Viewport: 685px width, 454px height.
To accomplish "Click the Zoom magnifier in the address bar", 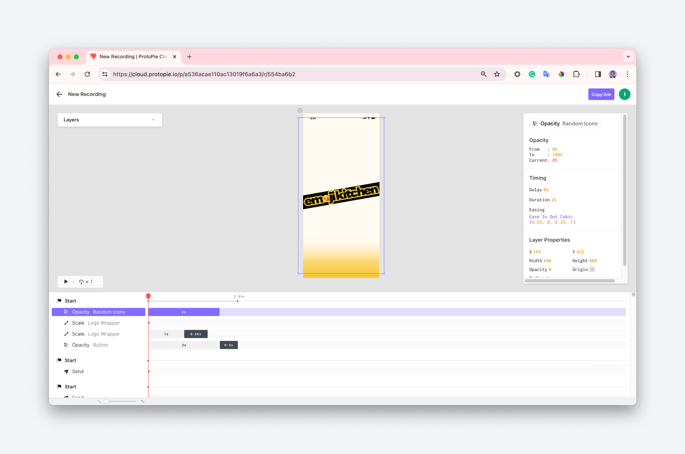I will coord(483,74).
